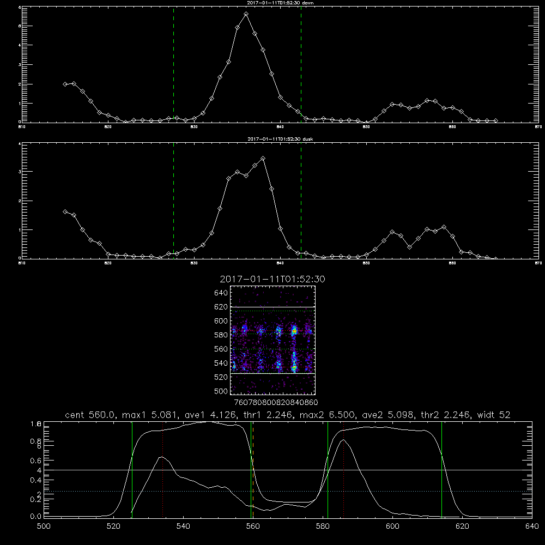Click profile plot y-axis label '0.6'

click(x=36, y=461)
